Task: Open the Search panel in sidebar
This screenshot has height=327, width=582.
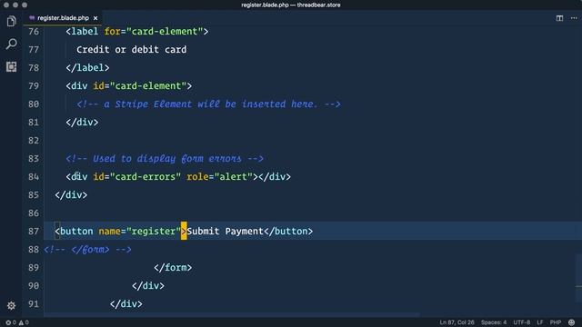Action: (11, 45)
